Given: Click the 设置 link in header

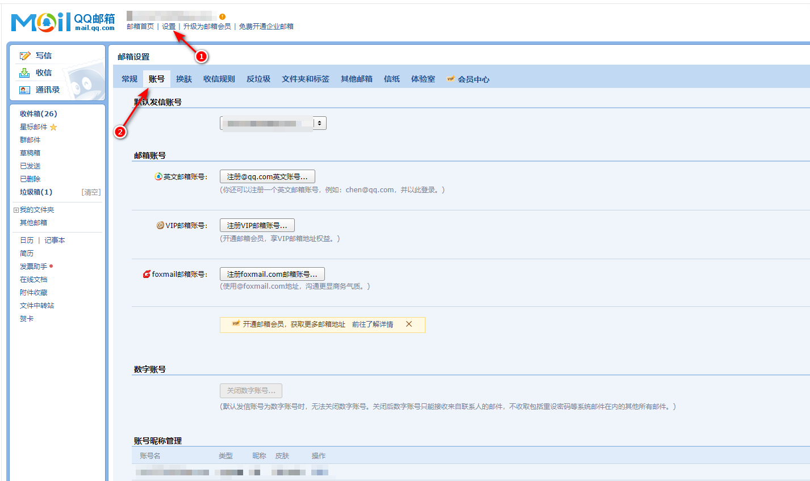Looking at the screenshot, I should click(x=169, y=27).
